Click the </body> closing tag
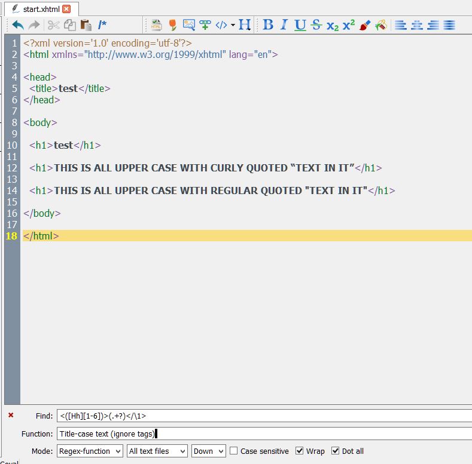Image resolution: width=472 pixels, height=464 pixels. 42,213
